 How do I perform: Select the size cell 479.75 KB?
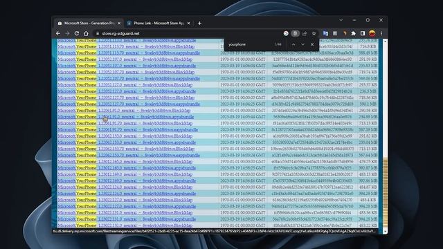368,161
